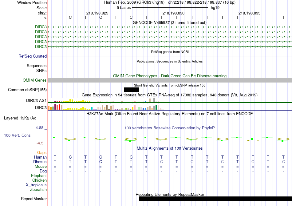Click the dark green bar in the DIRC3 expression chart
Viewport: 292px width, 206px height.
156,107
